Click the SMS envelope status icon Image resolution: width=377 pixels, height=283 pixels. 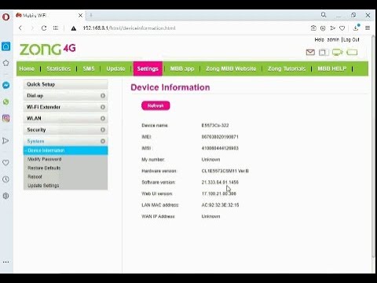pyautogui.click(x=310, y=53)
